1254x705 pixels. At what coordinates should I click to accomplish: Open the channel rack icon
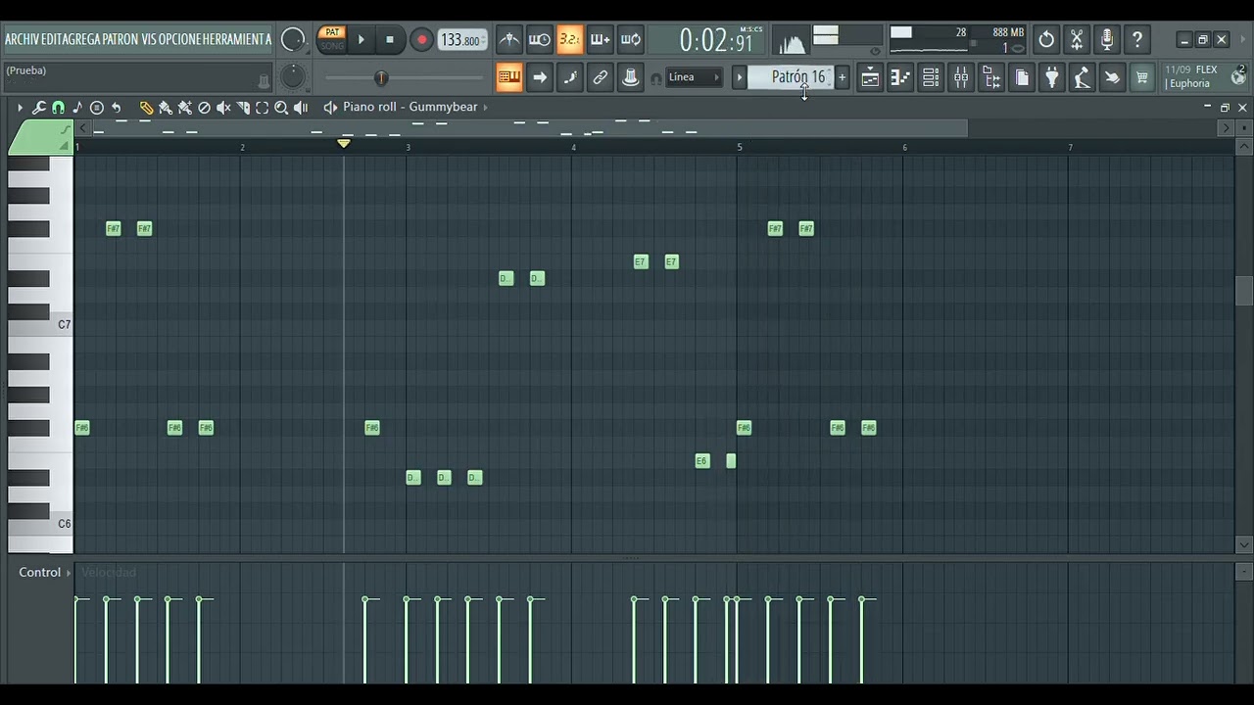tap(931, 77)
